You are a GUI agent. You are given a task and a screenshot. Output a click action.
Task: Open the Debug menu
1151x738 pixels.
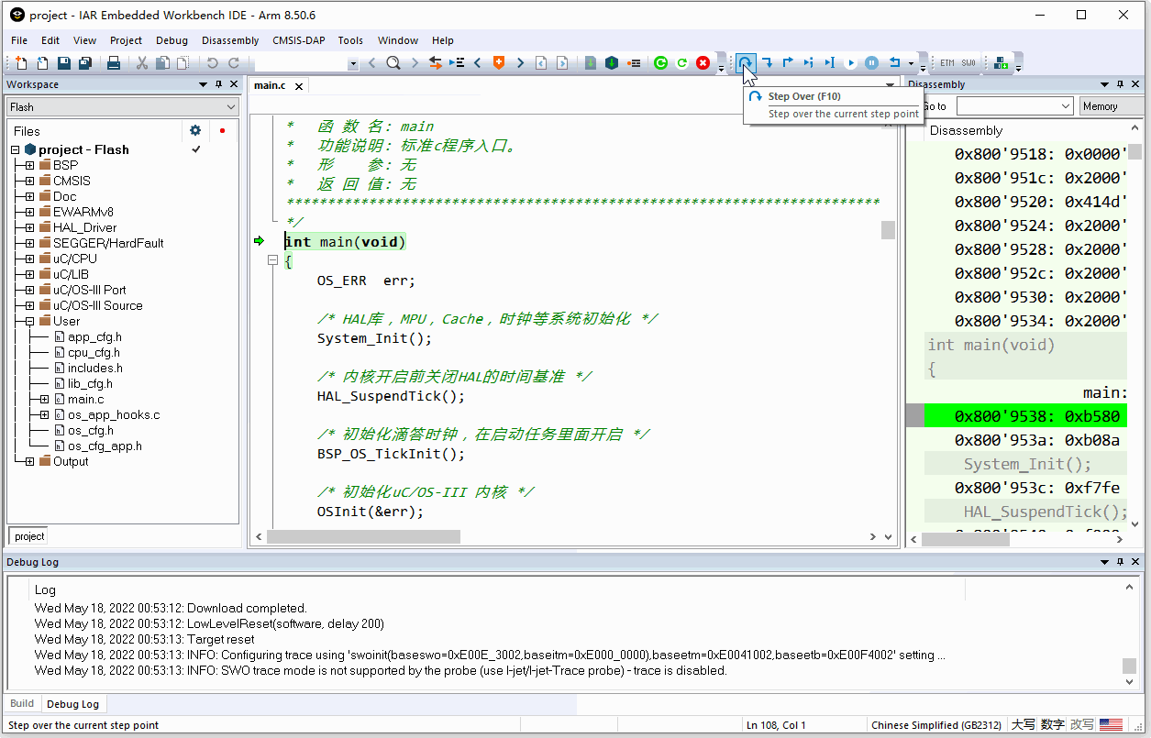coord(172,40)
